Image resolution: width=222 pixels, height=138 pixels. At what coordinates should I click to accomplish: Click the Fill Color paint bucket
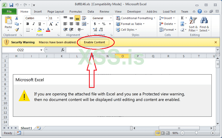pyautogui.click(x=39, y=30)
